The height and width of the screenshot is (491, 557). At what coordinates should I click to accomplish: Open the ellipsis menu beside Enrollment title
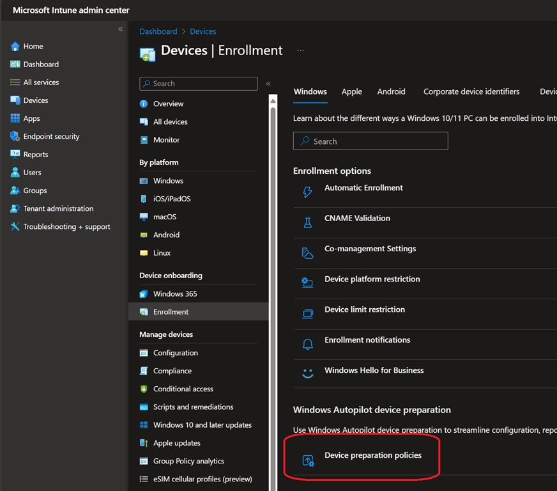pyautogui.click(x=300, y=51)
